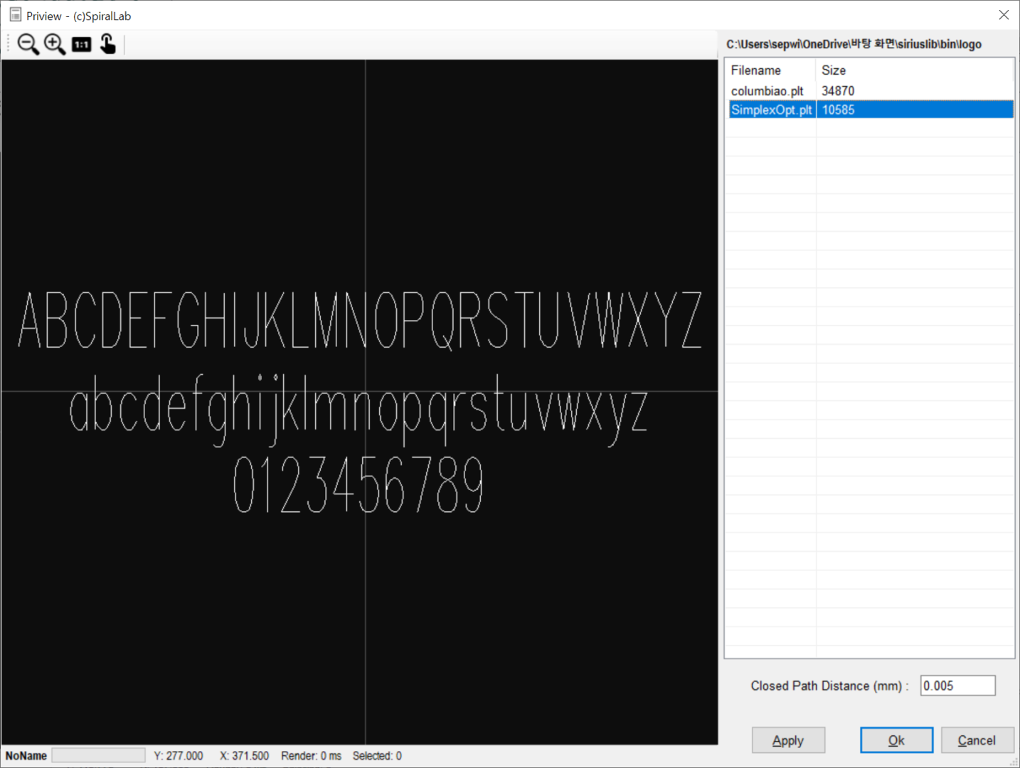Image resolution: width=1020 pixels, height=768 pixels.
Task: Click the Selected: 0 status entry
Action: (377, 756)
